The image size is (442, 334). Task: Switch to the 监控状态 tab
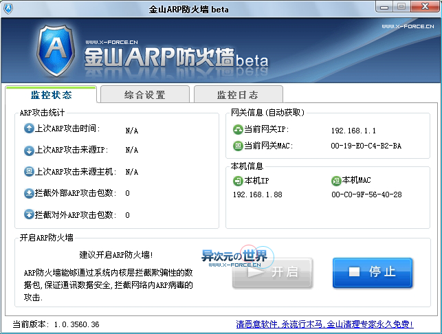pos(51,95)
